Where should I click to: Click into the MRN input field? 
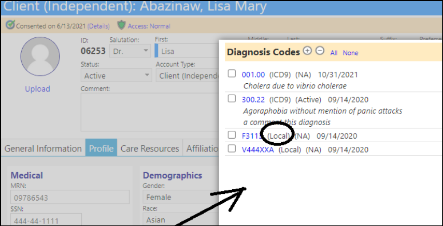tap(70, 197)
